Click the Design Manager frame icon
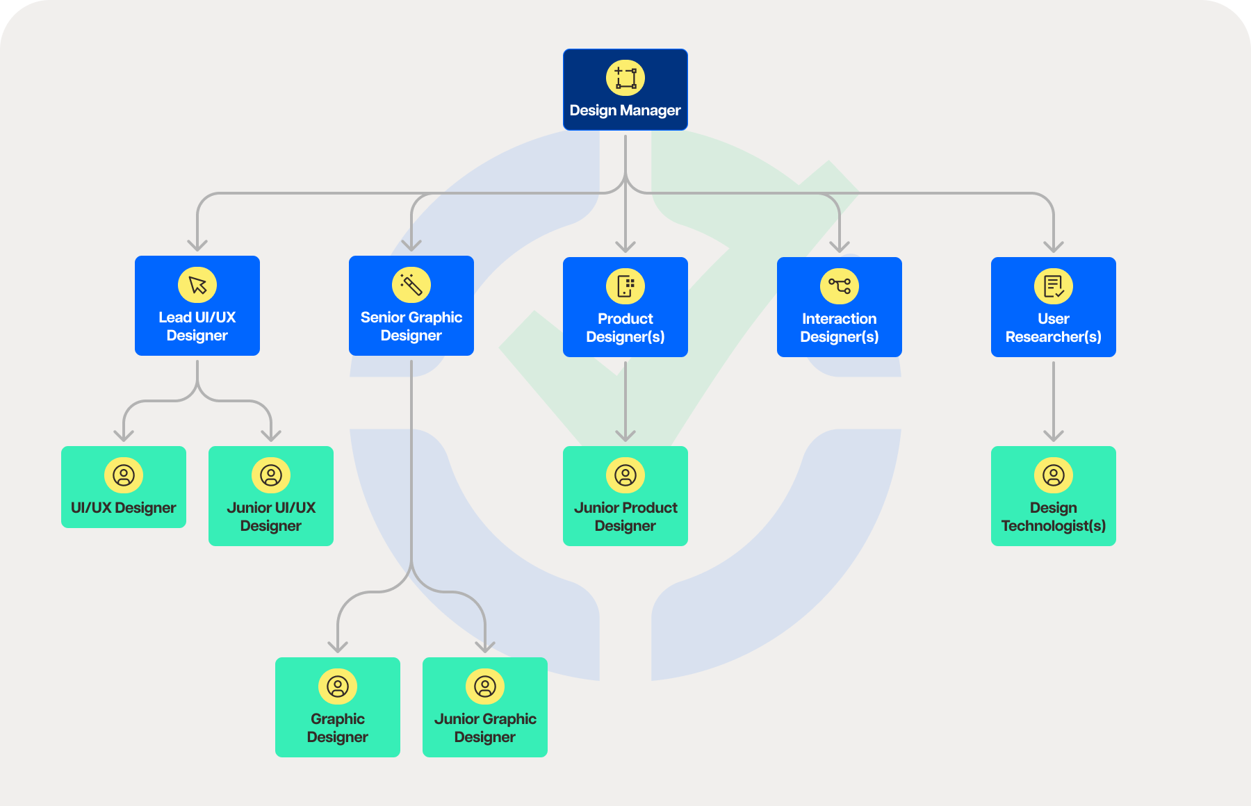The image size is (1251, 806). tap(625, 78)
